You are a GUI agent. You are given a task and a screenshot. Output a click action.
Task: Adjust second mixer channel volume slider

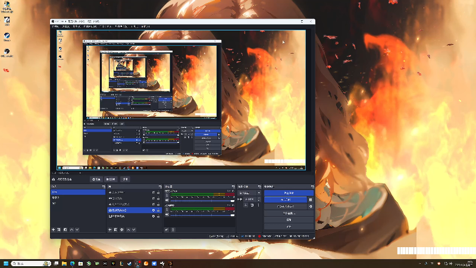tap(202, 215)
